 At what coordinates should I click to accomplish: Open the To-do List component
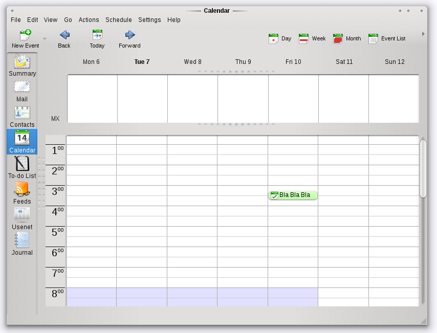(x=22, y=167)
